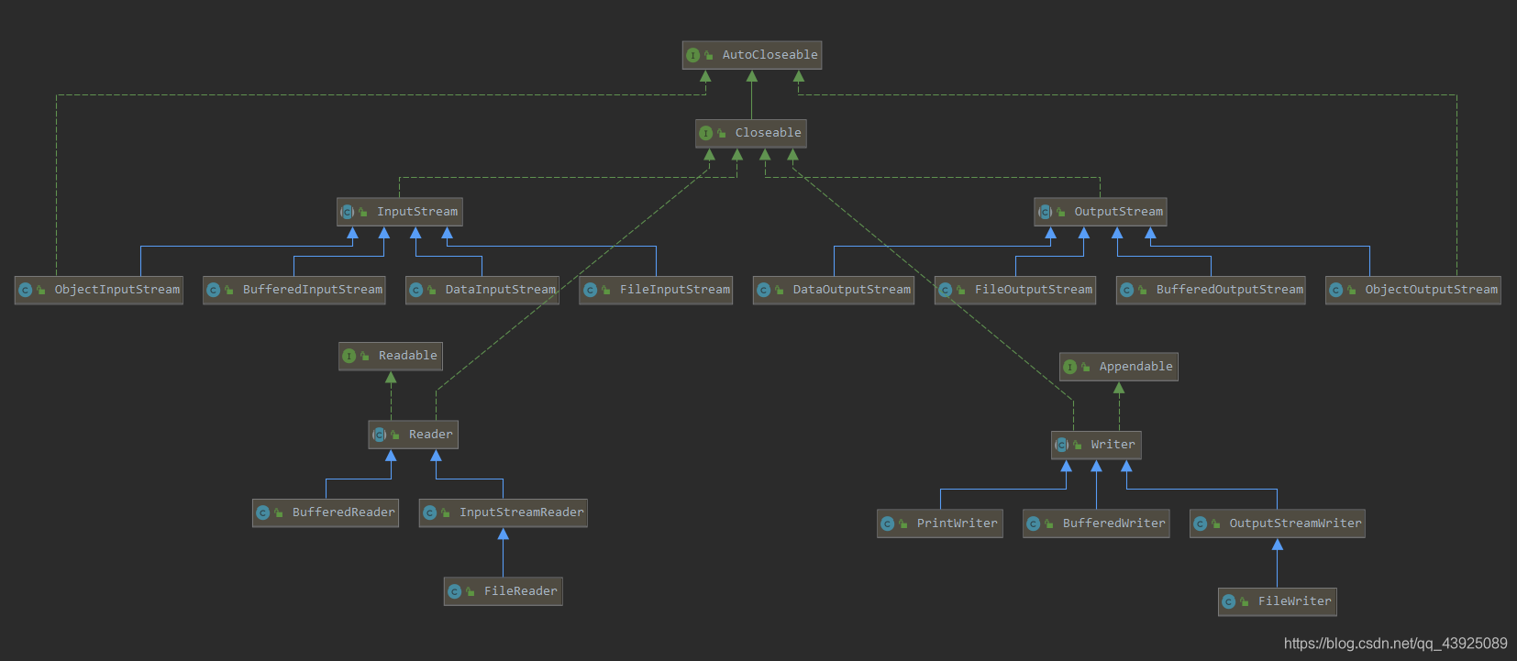Click the BufferedInputStream label text

[x=313, y=290]
